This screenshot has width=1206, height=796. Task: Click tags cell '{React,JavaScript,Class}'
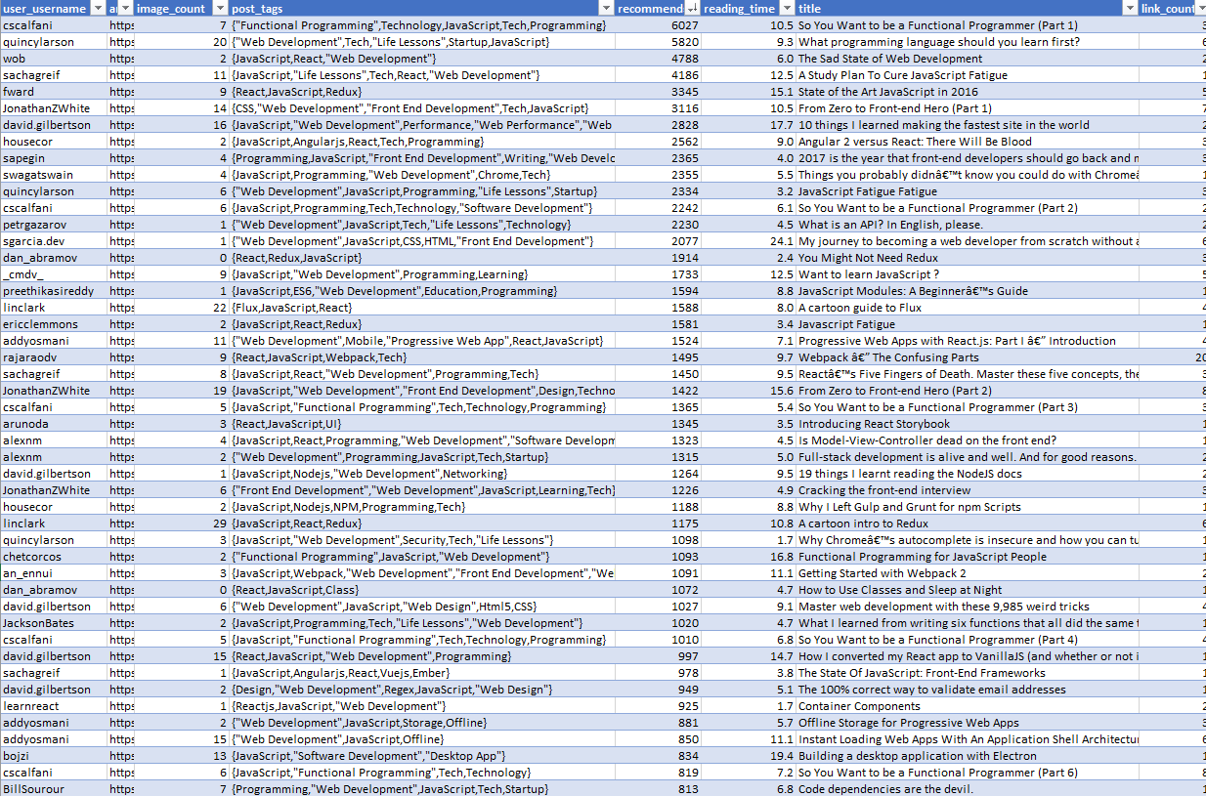click(x=295, y=590)
